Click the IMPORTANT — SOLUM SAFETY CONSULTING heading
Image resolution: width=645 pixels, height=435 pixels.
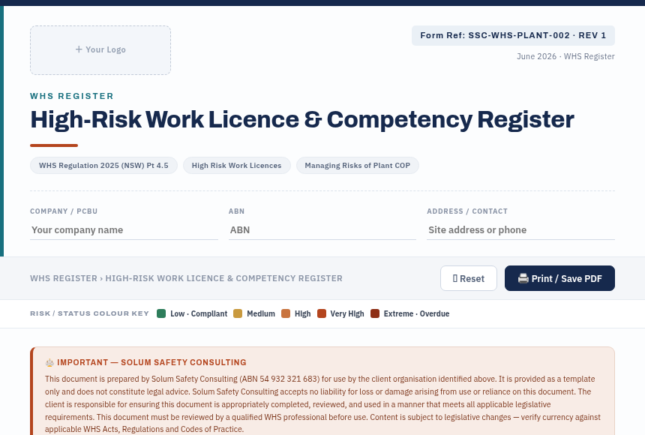[151, 362]
